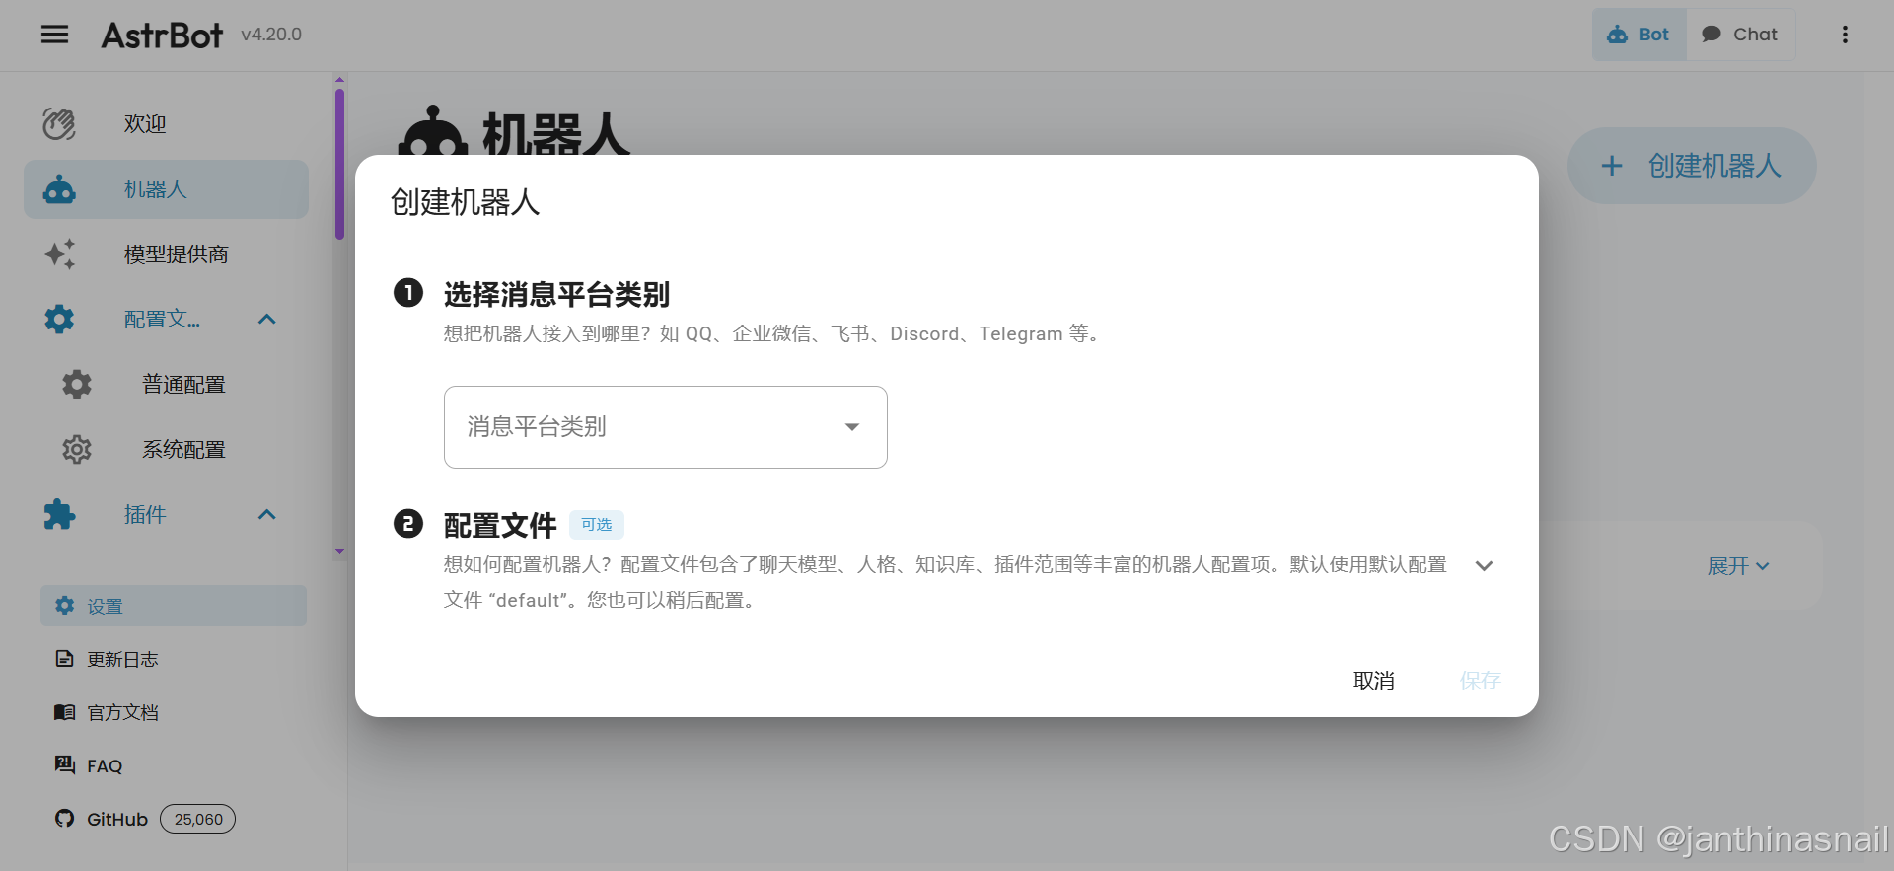
Task: Open the hamburger navigation menu
Action: [54, 35]
